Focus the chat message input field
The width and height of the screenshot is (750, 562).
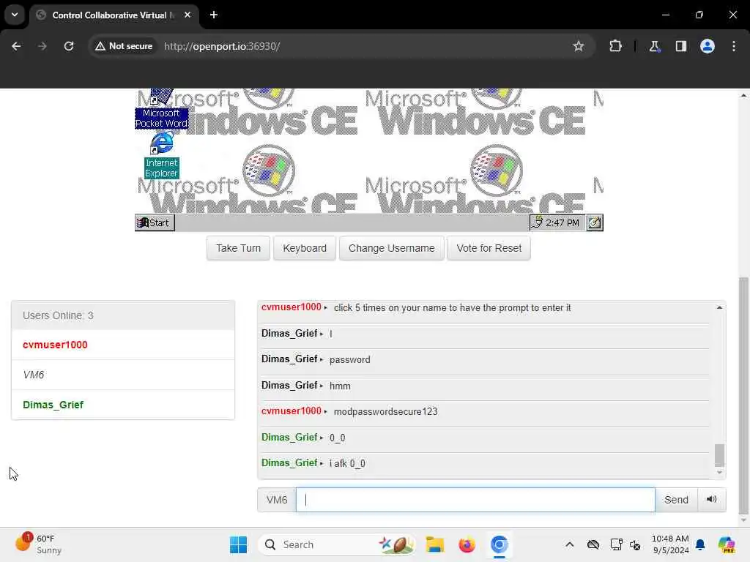[x=475, y=500]
